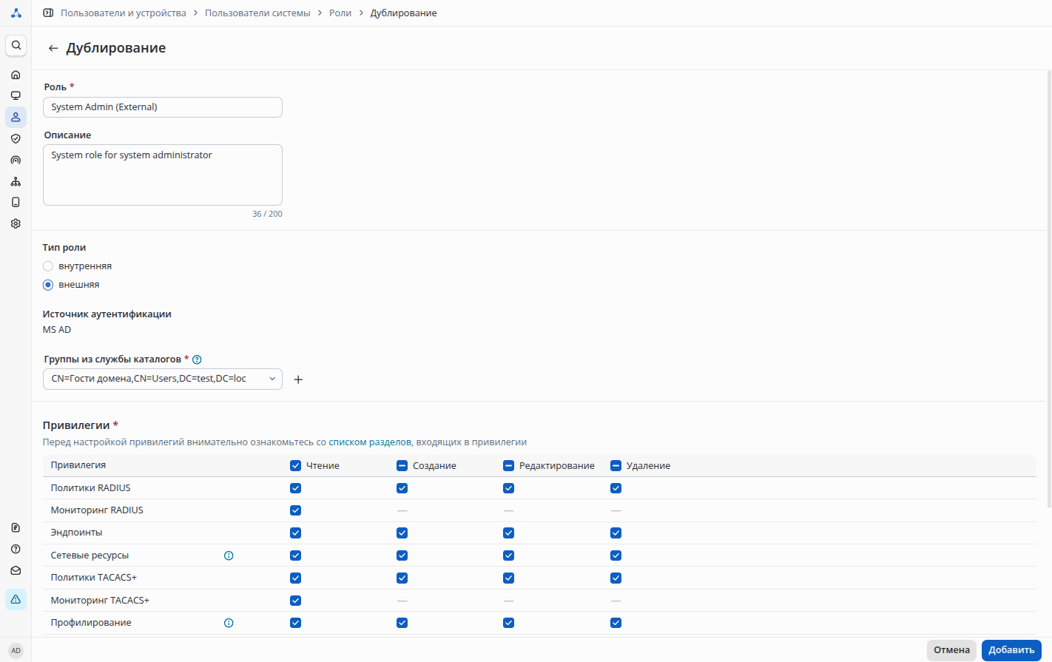Open the settings gear icon in sidebar

[16, 223]
